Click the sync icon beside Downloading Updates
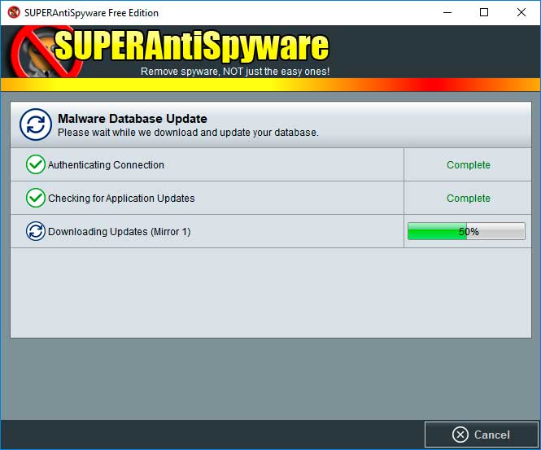Viewport: 541px width, 450px height. 36,231
